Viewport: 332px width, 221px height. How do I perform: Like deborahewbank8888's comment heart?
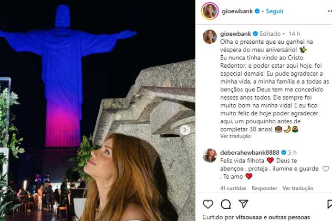(326, 169)
